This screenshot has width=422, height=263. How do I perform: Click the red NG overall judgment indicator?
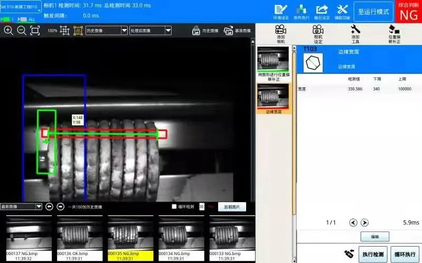point(409,11)
